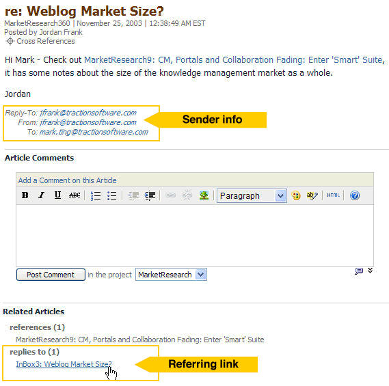Screen dimensions: 389x386
Task: Run spell check with ab pencil icon
Action: click(x=312, y=195)
